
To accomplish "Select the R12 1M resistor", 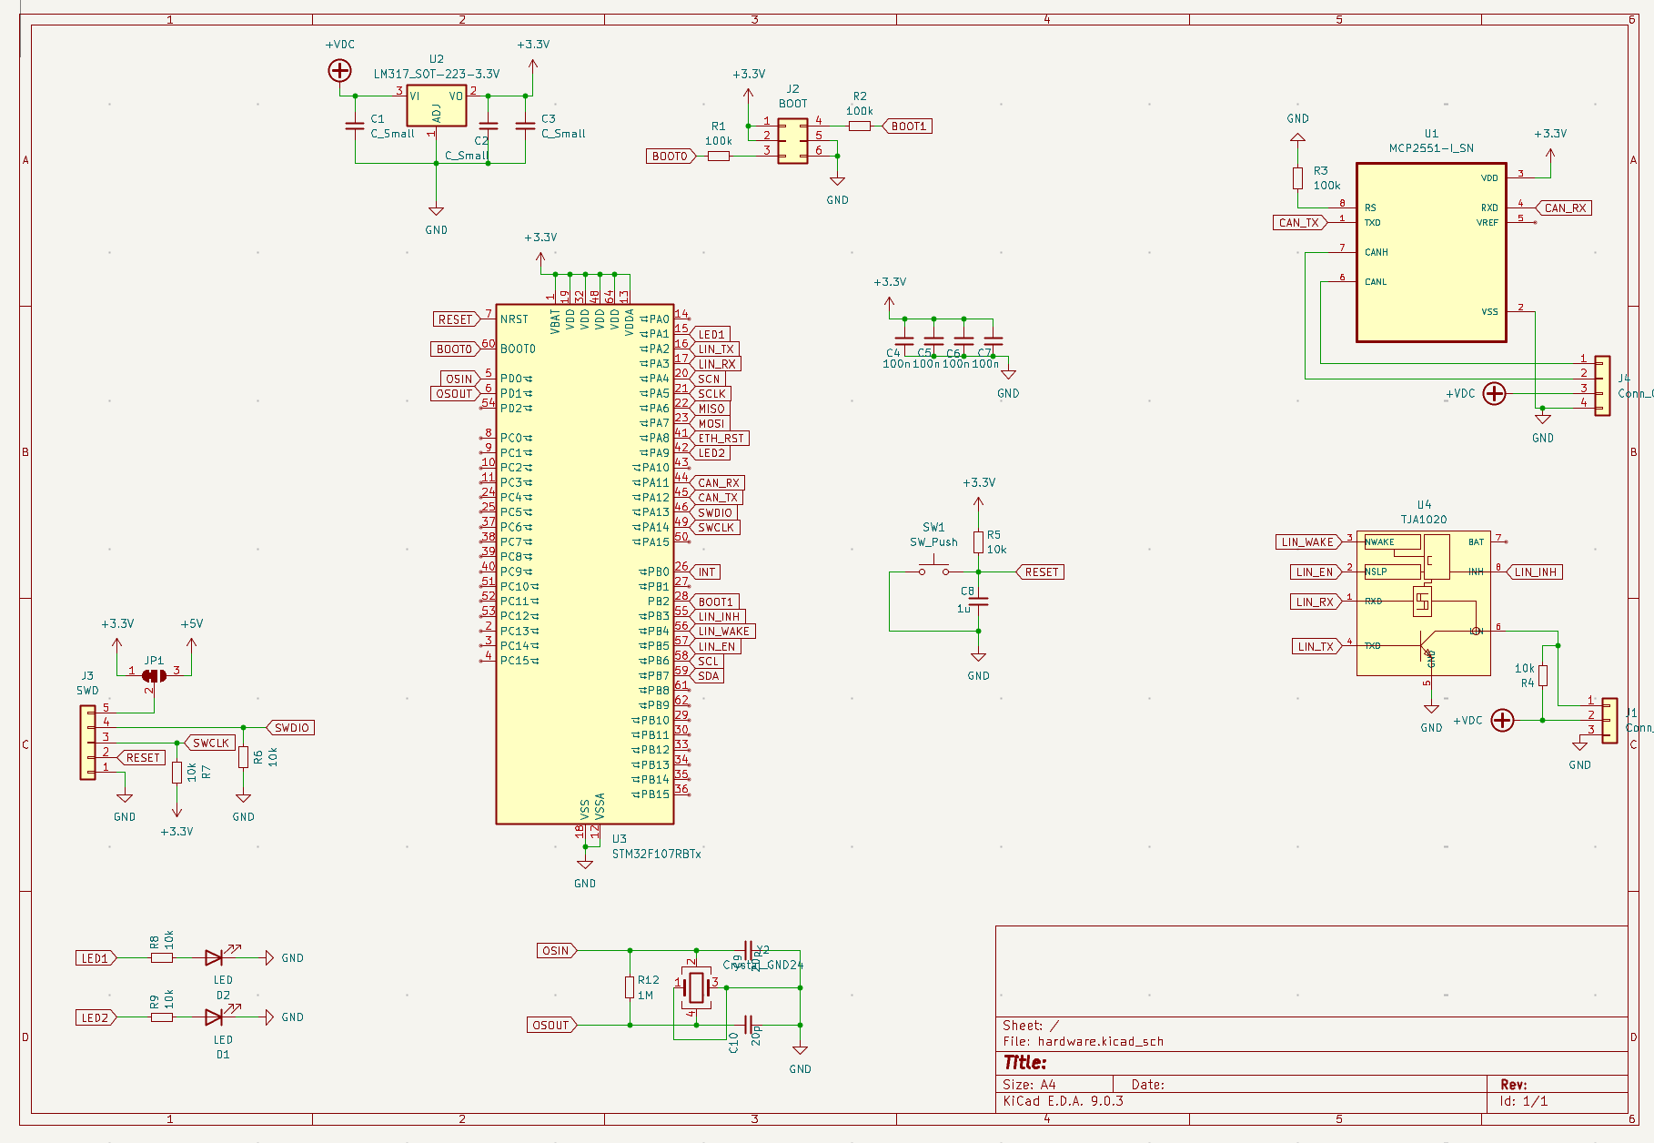I will pos(630,987).
